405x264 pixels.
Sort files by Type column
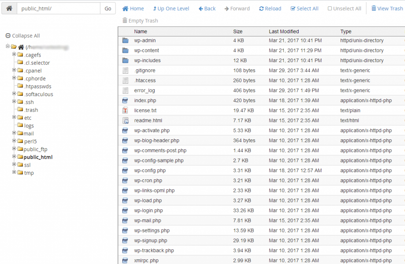[x=346, y=32]
